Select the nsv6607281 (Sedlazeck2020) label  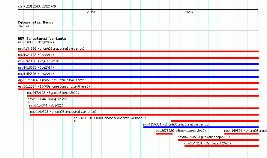[208, 143]
